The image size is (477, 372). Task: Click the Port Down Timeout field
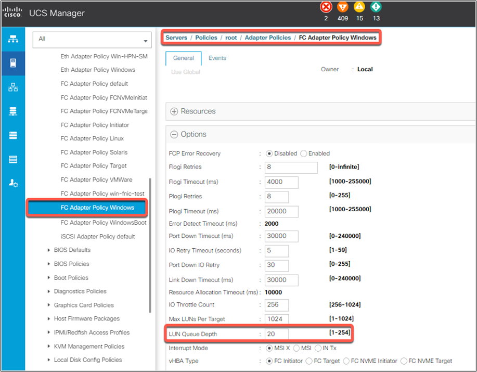point(281,236)
